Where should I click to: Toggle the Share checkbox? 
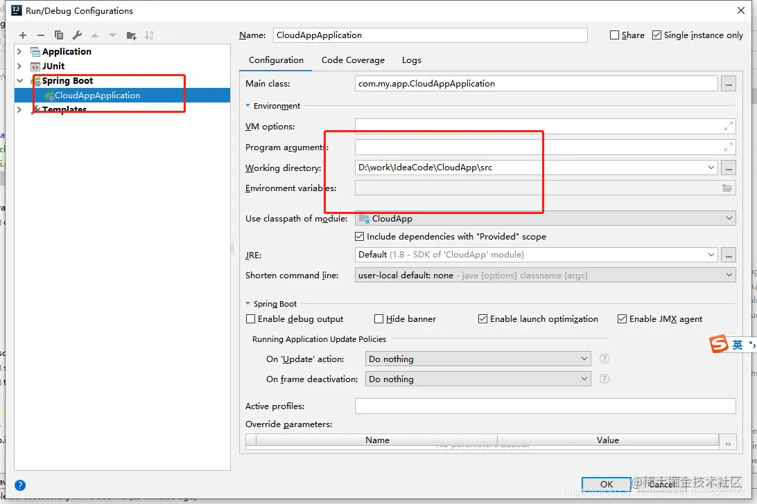[614, 35]
